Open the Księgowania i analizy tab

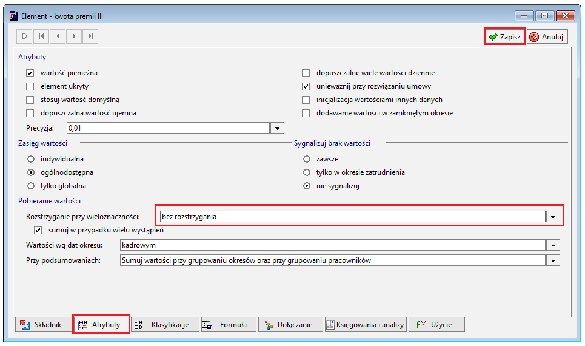[x=366, y=325]
